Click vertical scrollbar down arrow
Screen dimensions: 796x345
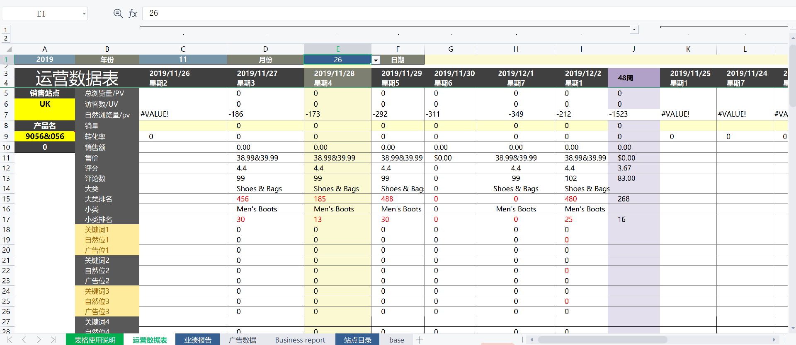(x=792, y=328)
